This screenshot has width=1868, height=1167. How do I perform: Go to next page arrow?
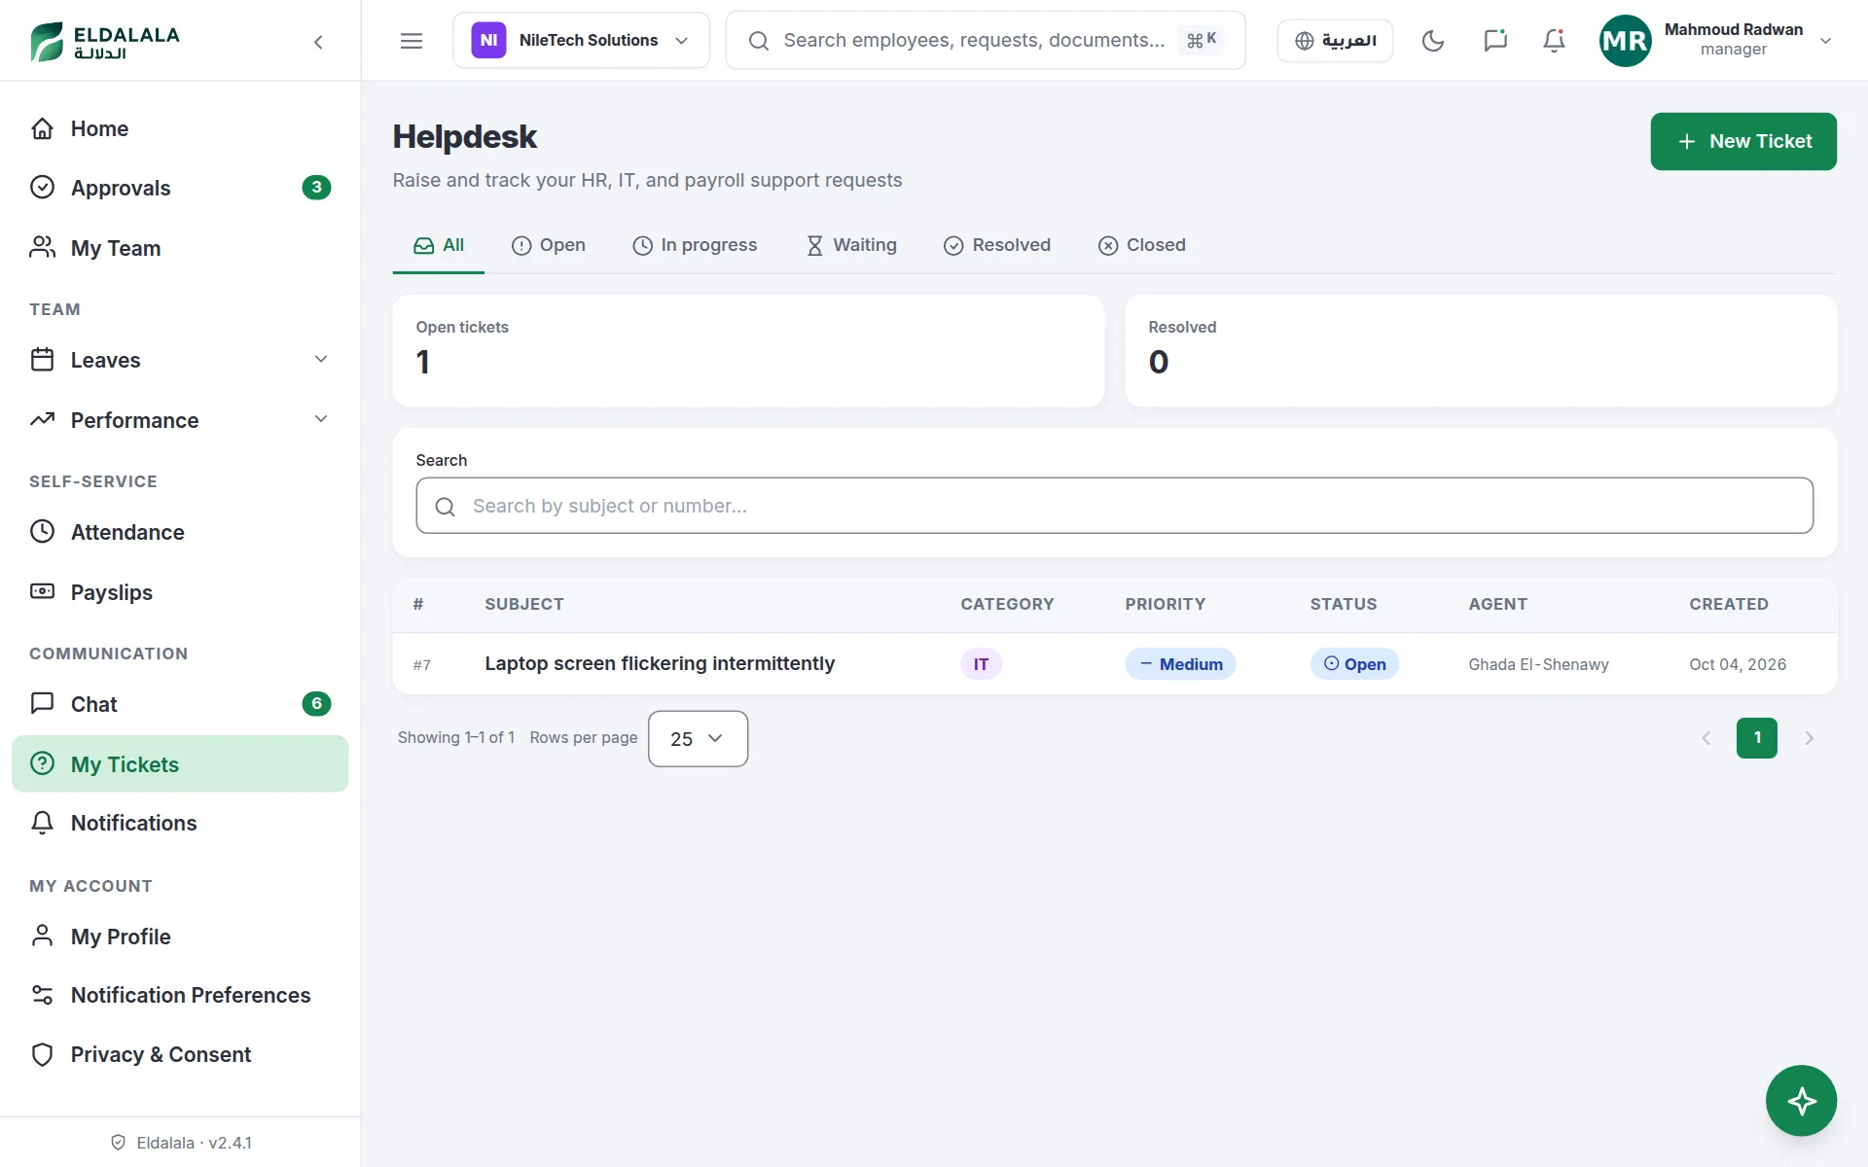pyautogui.click(x=1810, y=738)
